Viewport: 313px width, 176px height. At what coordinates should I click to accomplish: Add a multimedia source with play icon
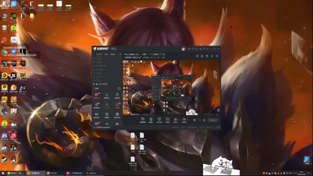coord(167,120)
